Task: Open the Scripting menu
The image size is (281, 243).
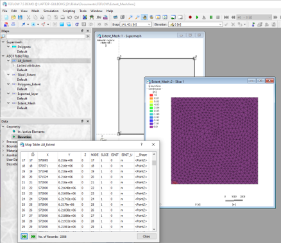Action: pyautogui.click(x=69, y=11)
